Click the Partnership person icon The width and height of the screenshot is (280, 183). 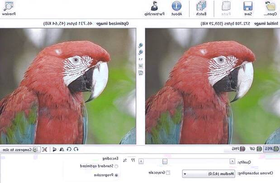154,6
